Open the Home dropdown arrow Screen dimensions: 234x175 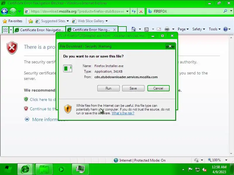pos(140,29)
